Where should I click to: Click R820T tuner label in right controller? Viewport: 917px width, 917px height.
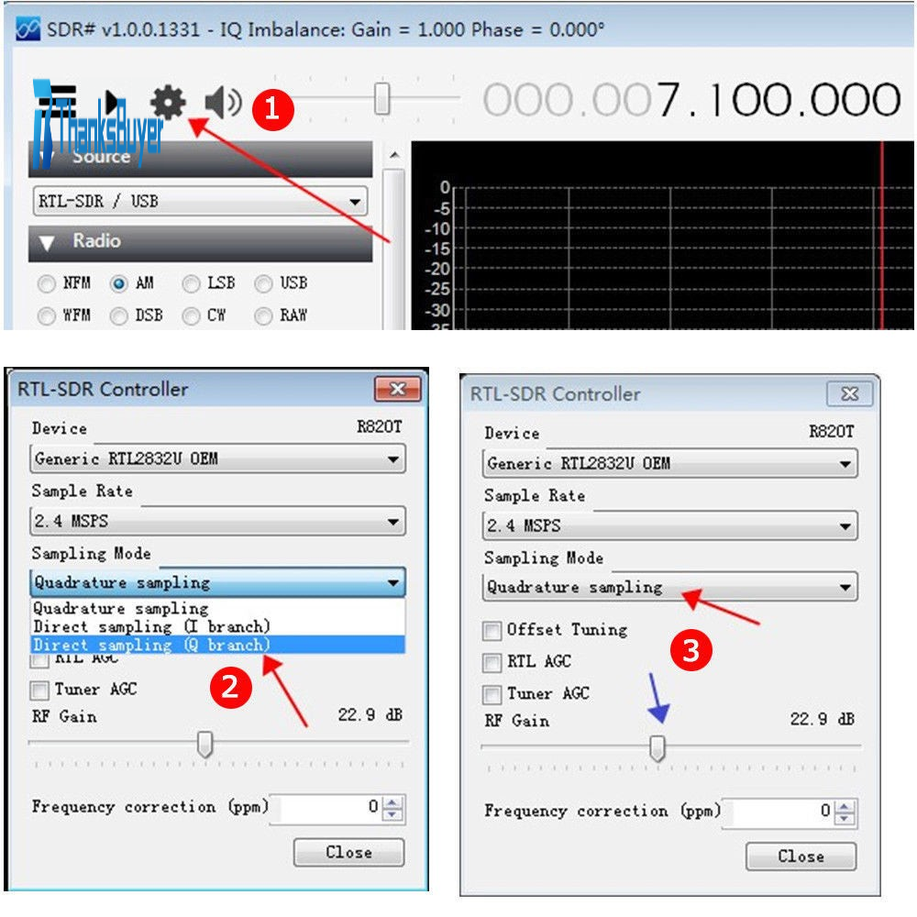coord(832,432)
